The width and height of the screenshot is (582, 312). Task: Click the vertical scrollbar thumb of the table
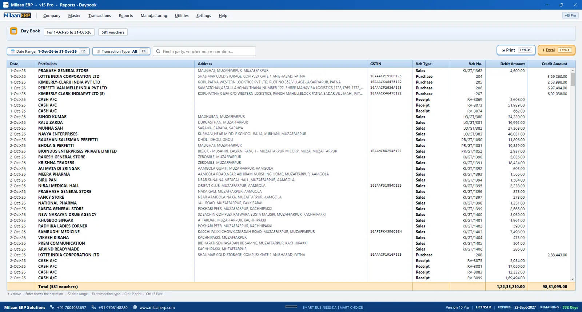tap(573, 79)
